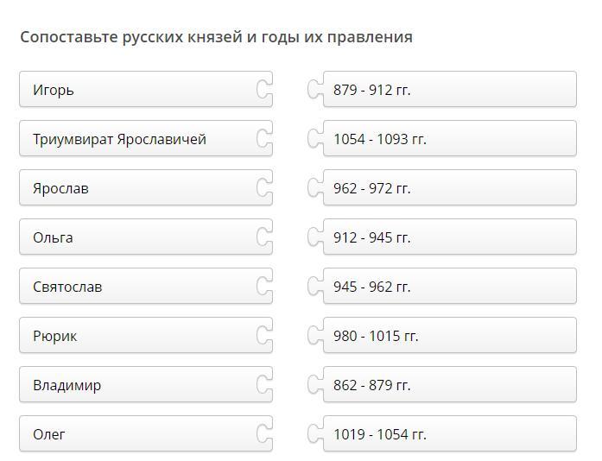Pick the 962 - 972 гг. answer

[449, 188]
